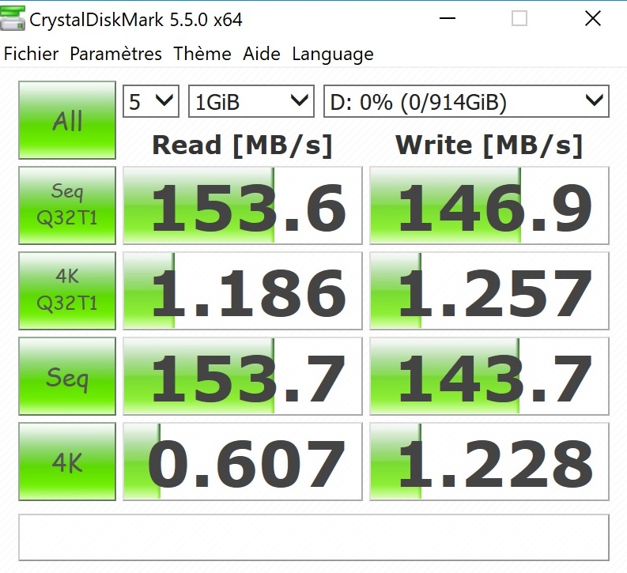Start the plain Seq benchmark test

click(67, 377)
